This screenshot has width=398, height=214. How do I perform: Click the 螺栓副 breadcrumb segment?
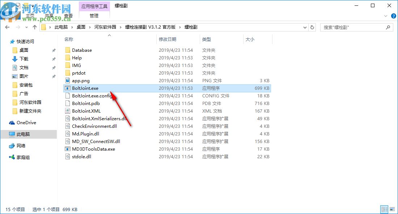(191, 27)
